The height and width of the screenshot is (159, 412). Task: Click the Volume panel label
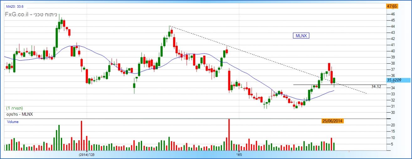tap(13, 122)
